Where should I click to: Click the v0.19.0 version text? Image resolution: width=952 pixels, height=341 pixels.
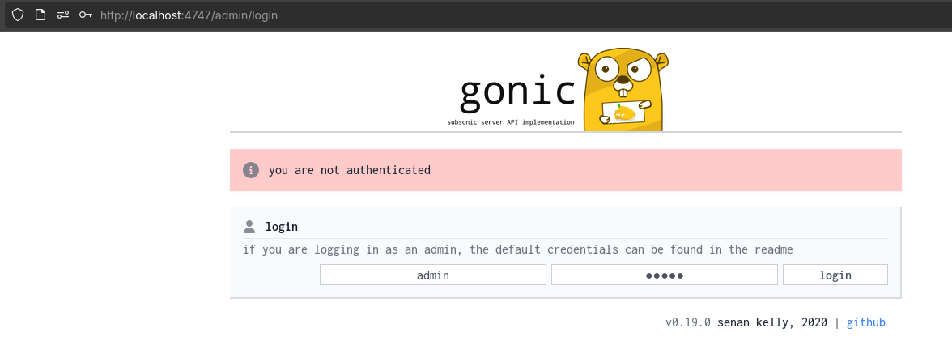(688, 322)
